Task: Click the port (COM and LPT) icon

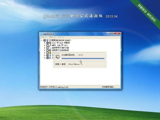Action: point(50,45)
